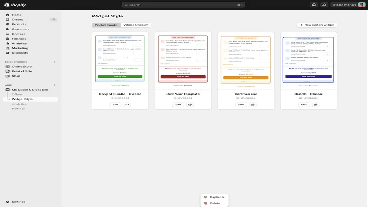
Task: Open more options for Copy of Bundle - Classic
Action: (127, 105)
